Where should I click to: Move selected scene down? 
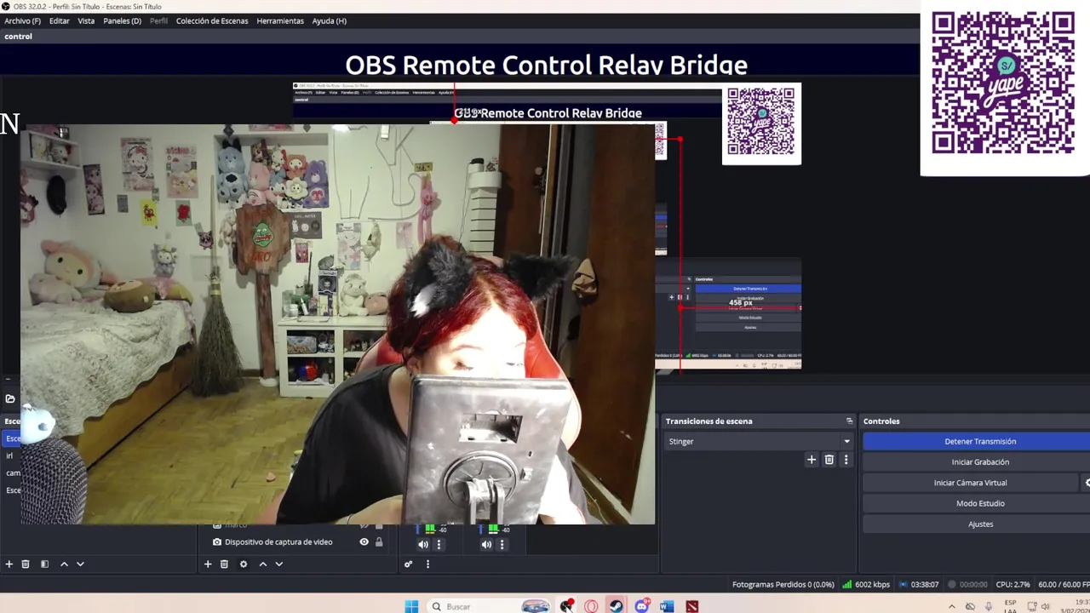(80, 564)
